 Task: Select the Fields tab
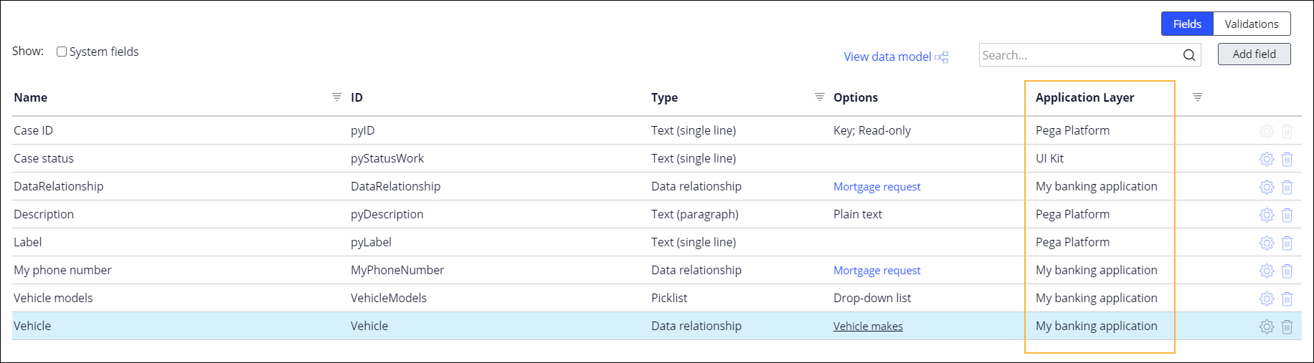(x=1186, y=24)
